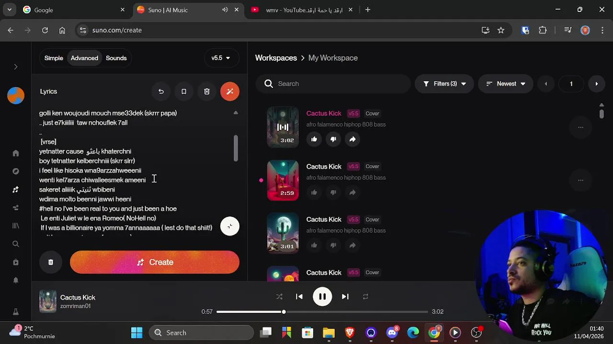Viewport: 613px width, 344px height.
Task: Switch to Simple mode tab
Action: click(x=54, y=58)
